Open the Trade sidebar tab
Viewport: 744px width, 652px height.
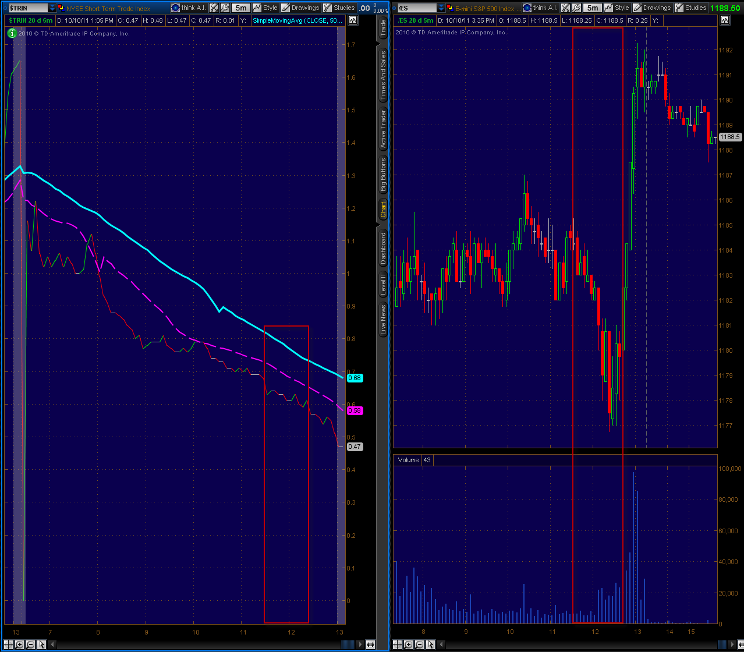click(383, 28)
